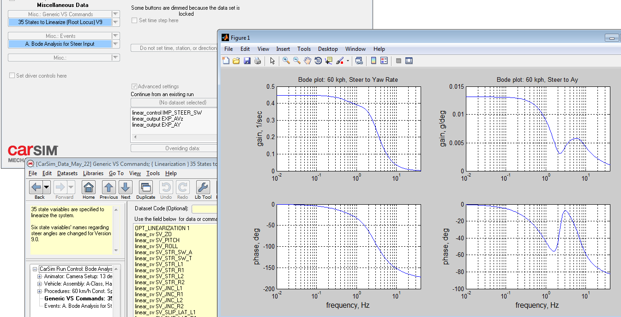
Task: Hide the plot tools
Action: coord(398,61)
